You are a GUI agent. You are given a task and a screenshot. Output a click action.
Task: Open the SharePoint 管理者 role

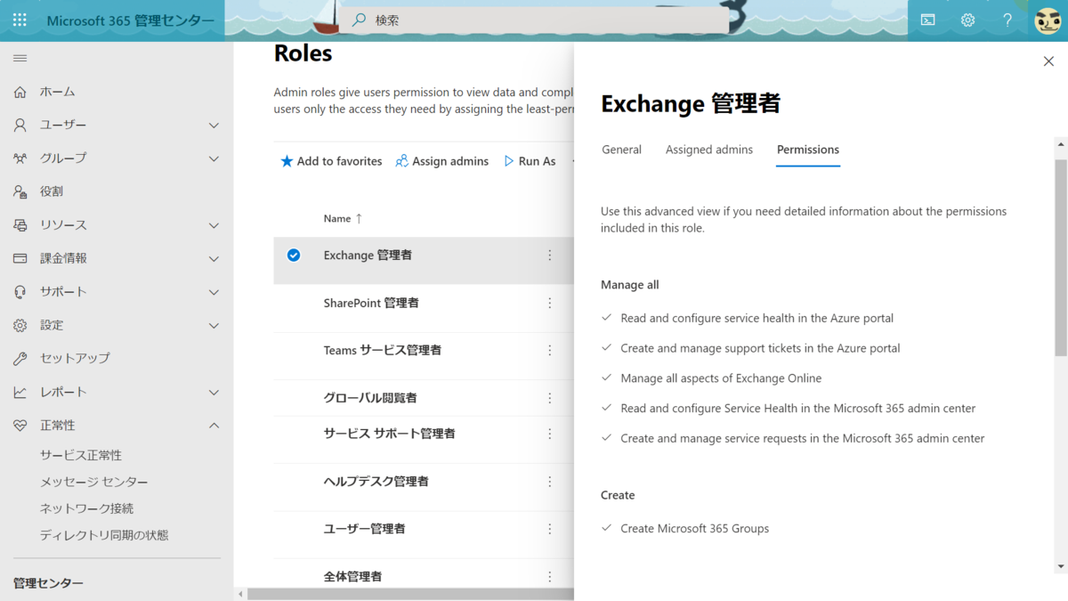point(371,303)
